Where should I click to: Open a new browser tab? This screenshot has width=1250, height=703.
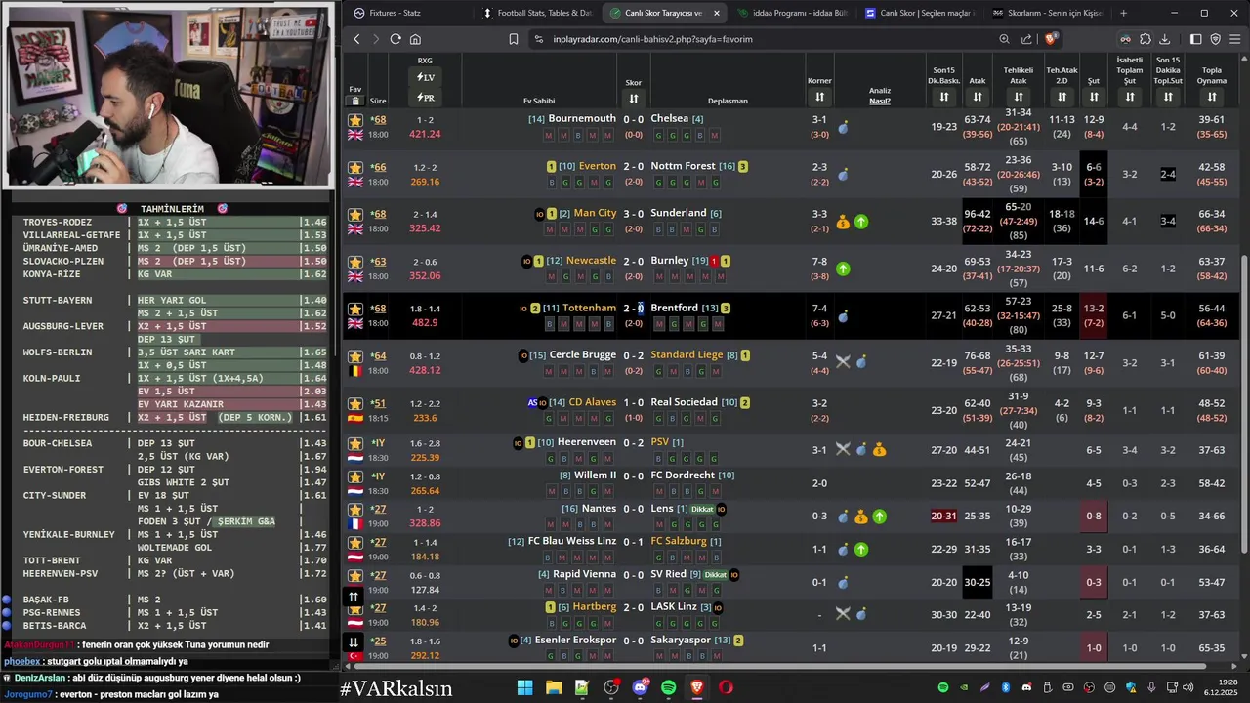pyautogui.click(x=1123, y=13)
